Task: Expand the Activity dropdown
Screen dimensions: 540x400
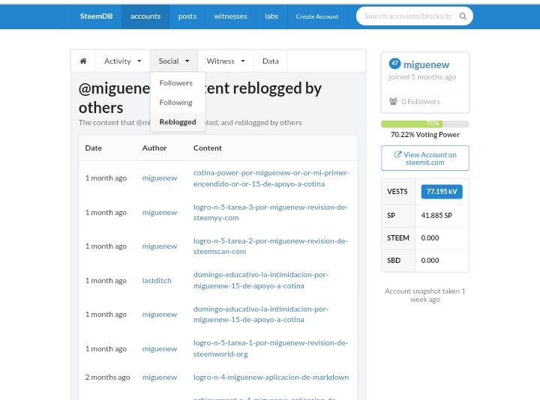Action: (122, 61)
